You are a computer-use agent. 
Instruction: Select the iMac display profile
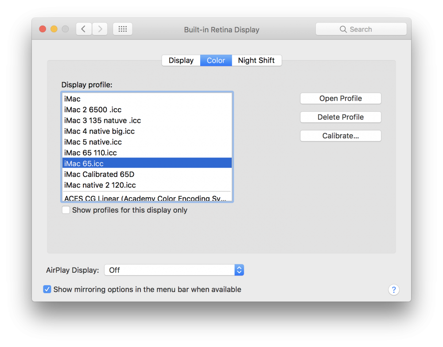(147, 99)
